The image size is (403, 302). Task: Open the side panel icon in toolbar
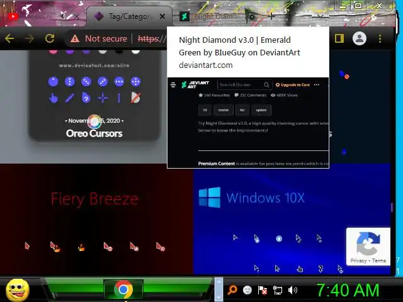[x=339, y=38]
